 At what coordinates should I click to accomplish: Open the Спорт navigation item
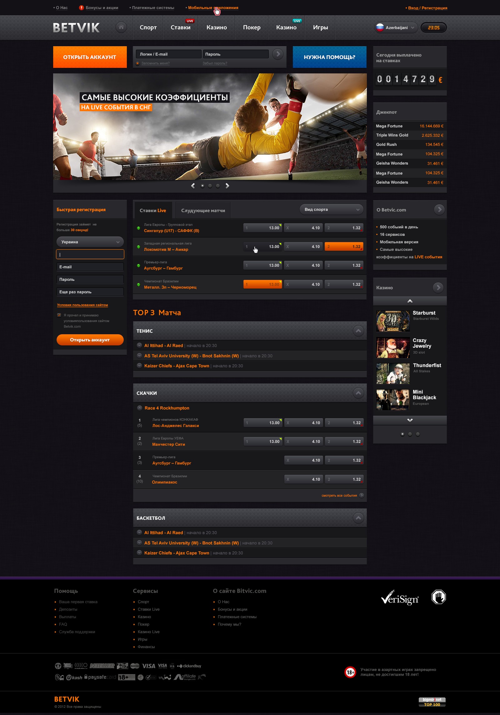click(x=148, y=27)
